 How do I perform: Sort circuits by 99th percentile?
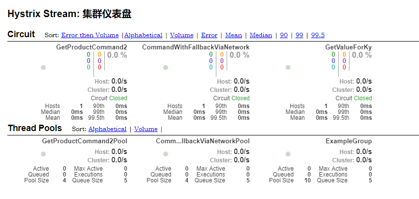(300, 35)
